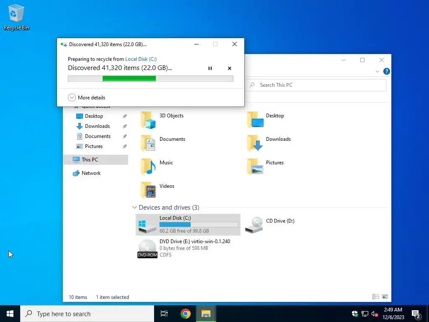Click the muted volume tray icon
Image resolution: width=429 pixels, height=322 pixels.
click(375, 314)
